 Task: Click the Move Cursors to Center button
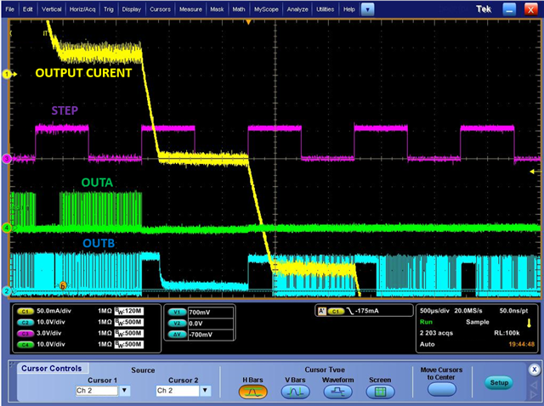(x=441, y=389)
